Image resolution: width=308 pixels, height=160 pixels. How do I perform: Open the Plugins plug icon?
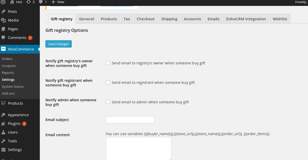click(3, 124)
